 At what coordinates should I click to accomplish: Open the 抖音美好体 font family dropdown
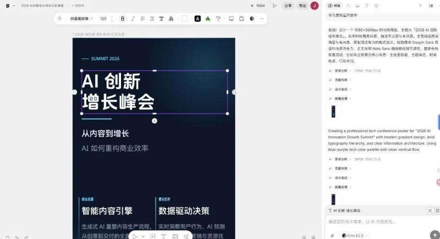(82, 18)
